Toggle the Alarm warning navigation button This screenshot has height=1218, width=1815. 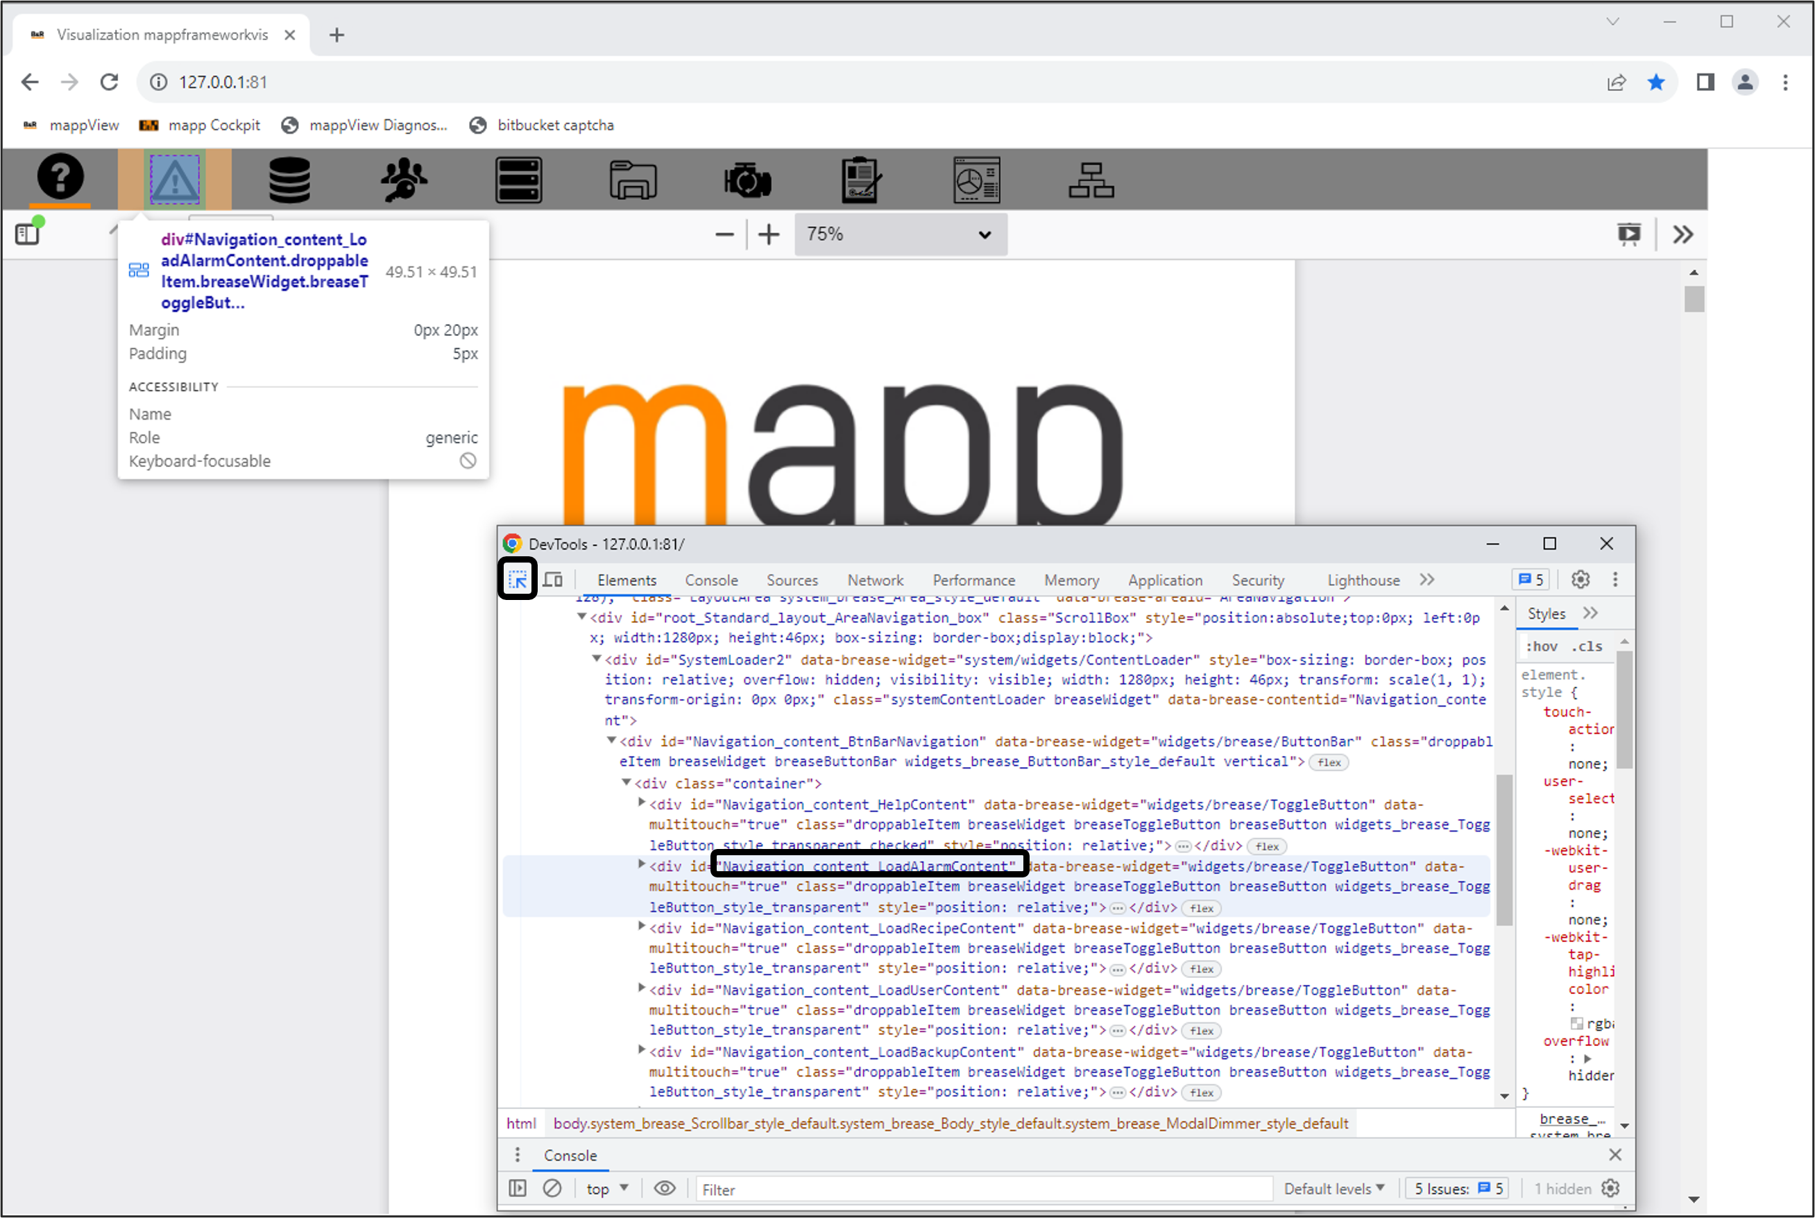pyautogui.click(x=175, y=180)
